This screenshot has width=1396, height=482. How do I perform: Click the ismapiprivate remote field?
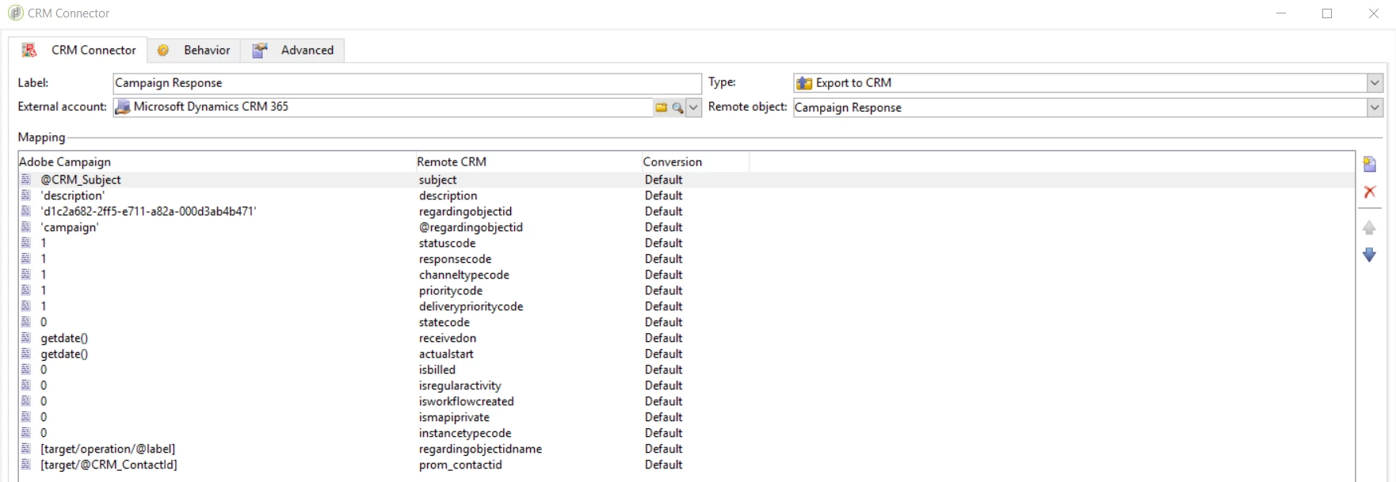(454, 417)
